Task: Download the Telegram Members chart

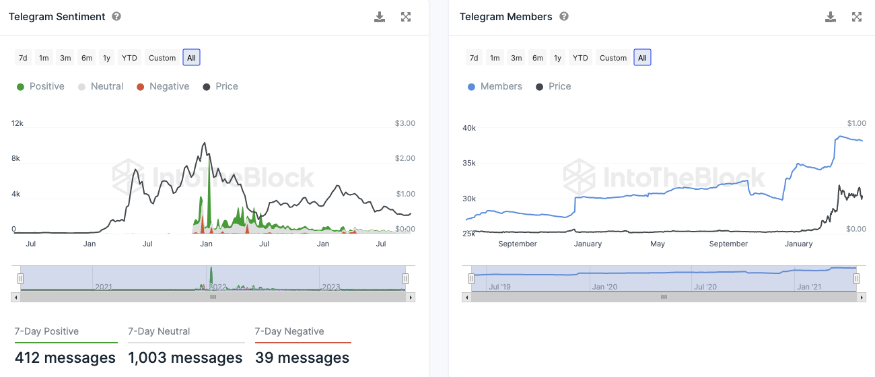Action: coord(831,17)
